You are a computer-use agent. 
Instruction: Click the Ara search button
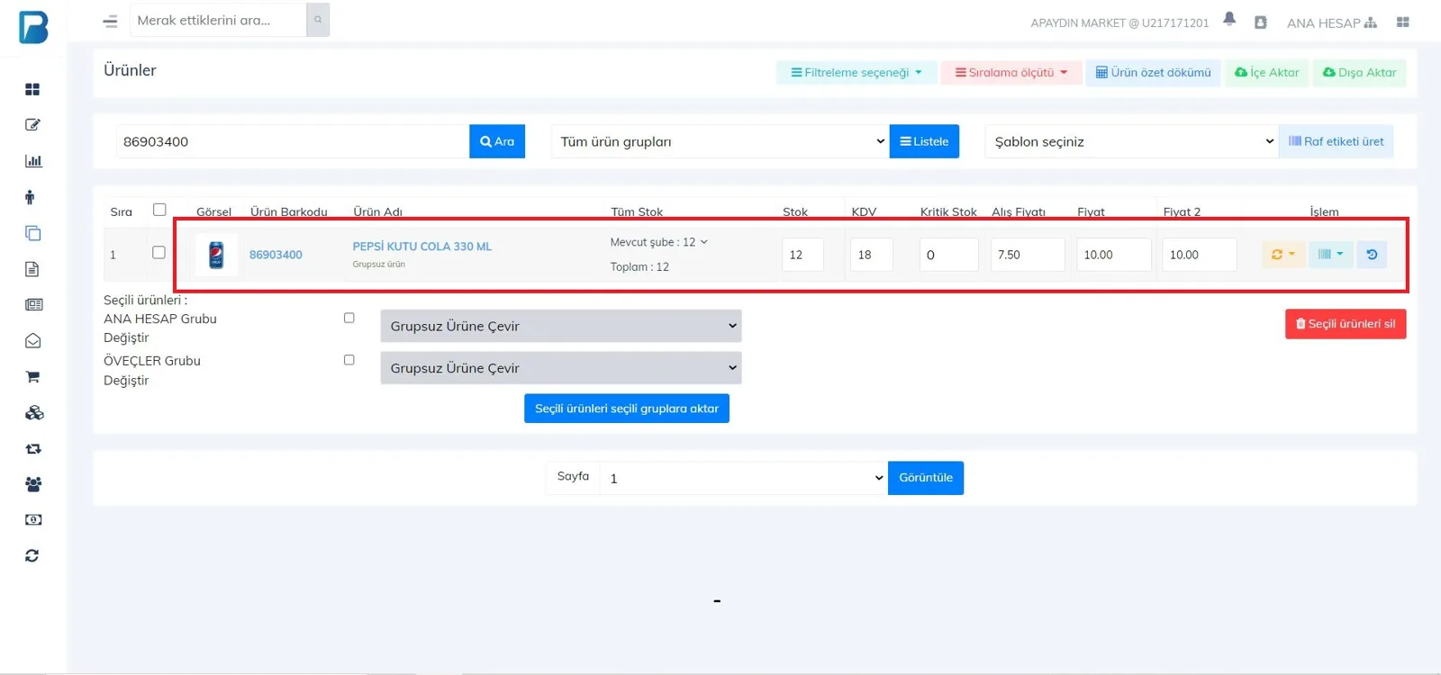(x=497, y=141)
